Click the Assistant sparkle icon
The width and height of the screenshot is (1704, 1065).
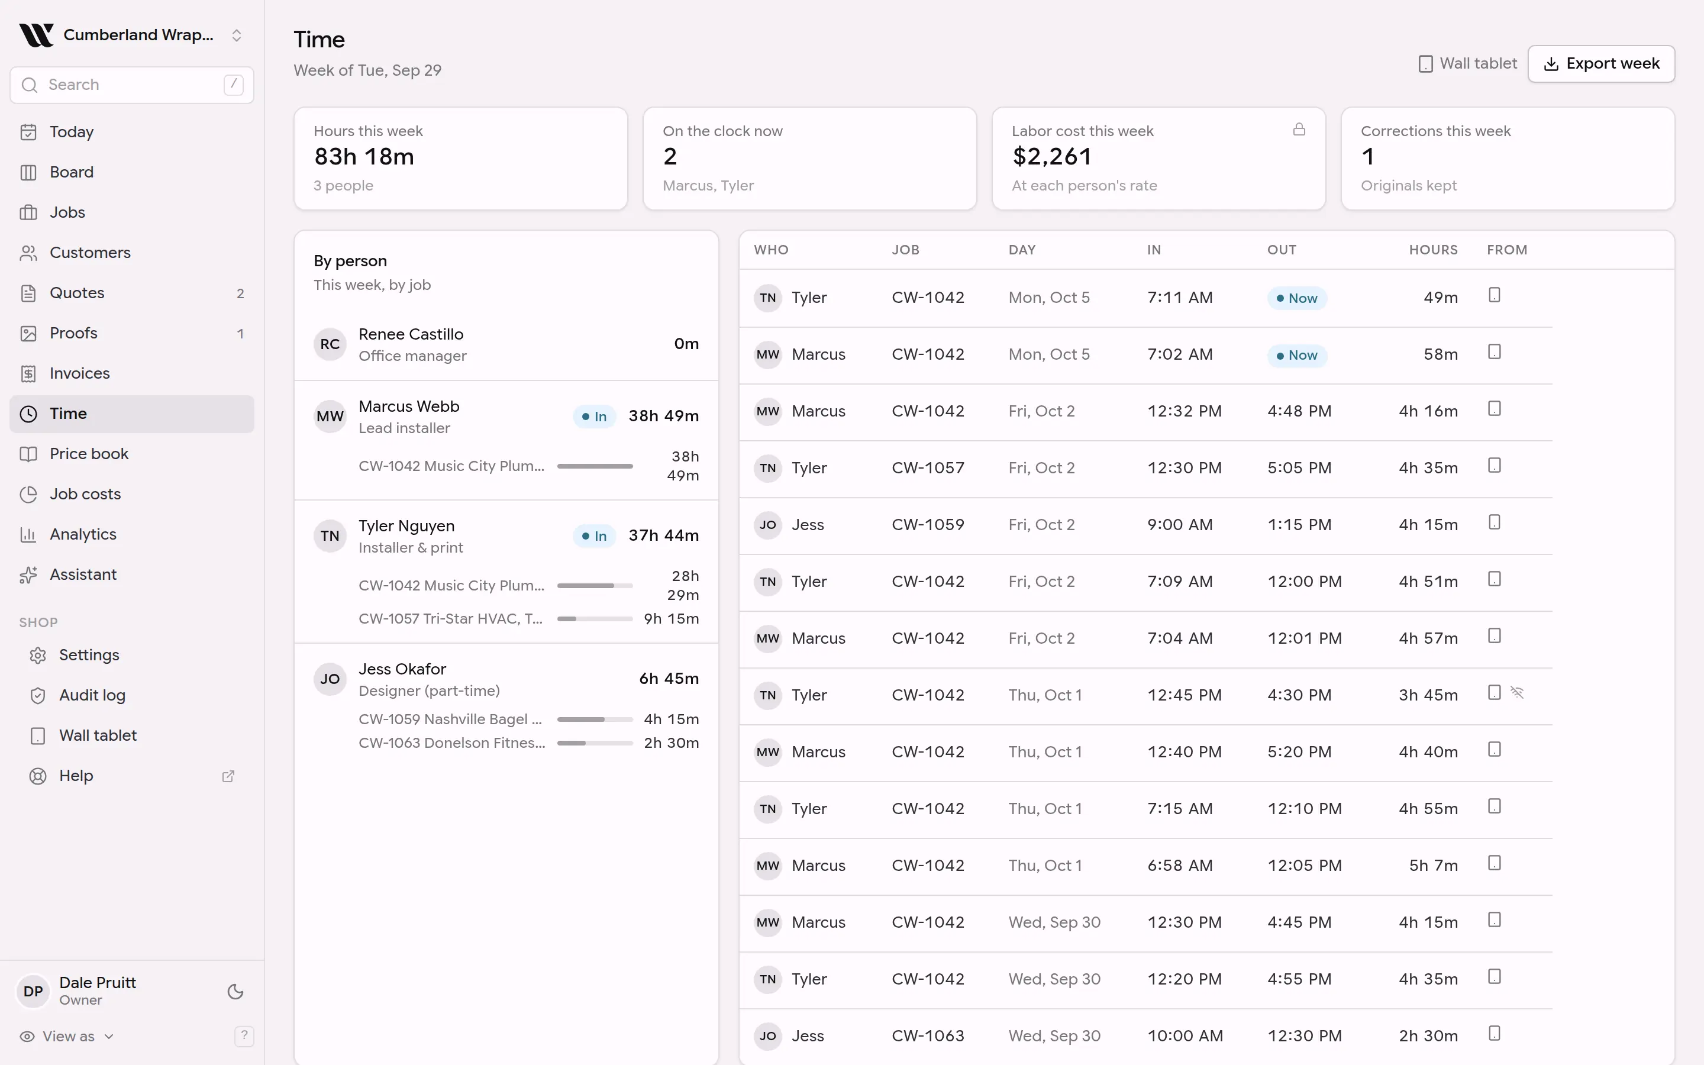tap(28, 575)
